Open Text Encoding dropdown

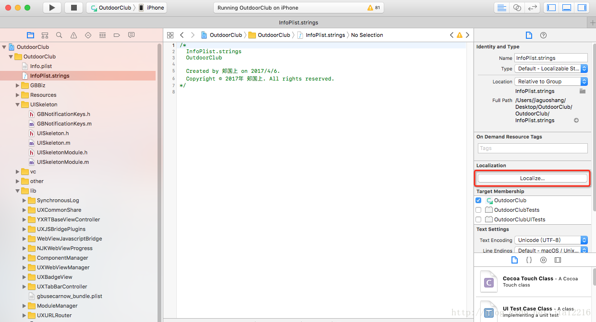coord(551,240)
